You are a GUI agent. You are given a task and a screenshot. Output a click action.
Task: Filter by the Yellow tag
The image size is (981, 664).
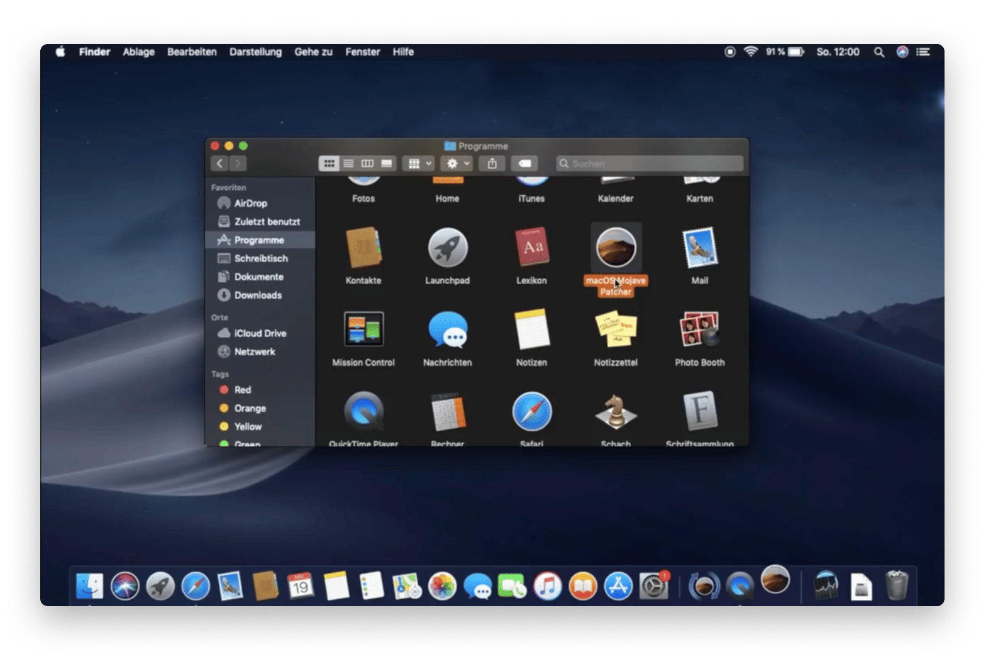coord(260,426)
